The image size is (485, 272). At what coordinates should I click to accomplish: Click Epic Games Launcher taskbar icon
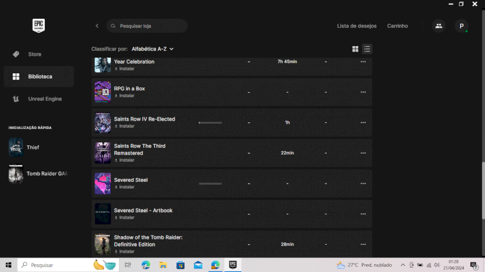click(x=233, y=265)
